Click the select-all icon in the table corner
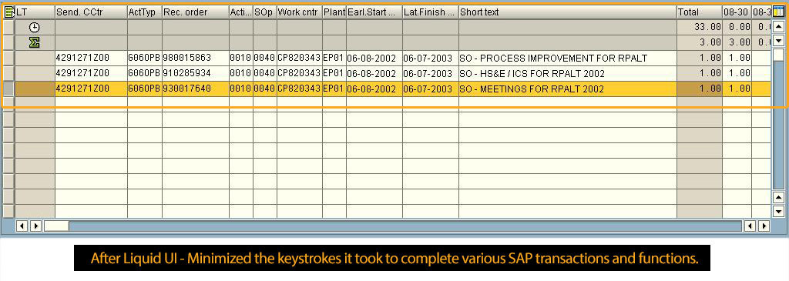The width and height of the screenshot is (789, 281). pos(9,12)
